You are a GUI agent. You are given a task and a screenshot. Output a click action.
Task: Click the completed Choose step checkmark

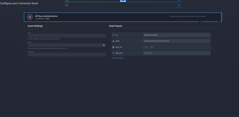click(67, 2)
